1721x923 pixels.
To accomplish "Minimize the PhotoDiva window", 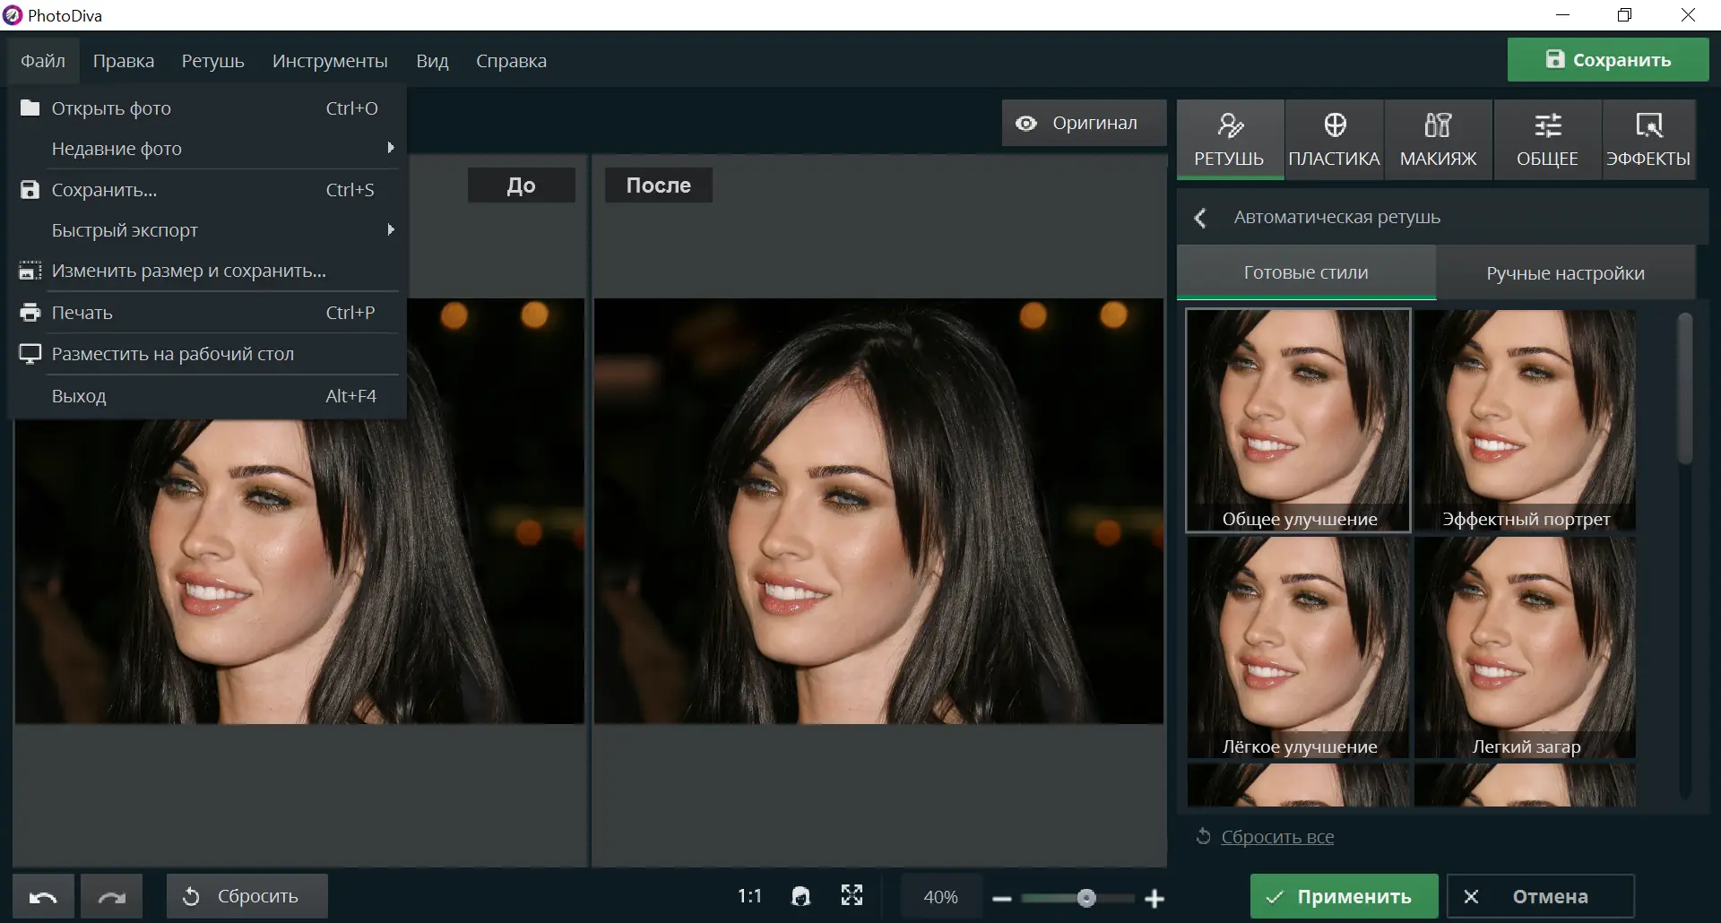I will pos(1563,15).
